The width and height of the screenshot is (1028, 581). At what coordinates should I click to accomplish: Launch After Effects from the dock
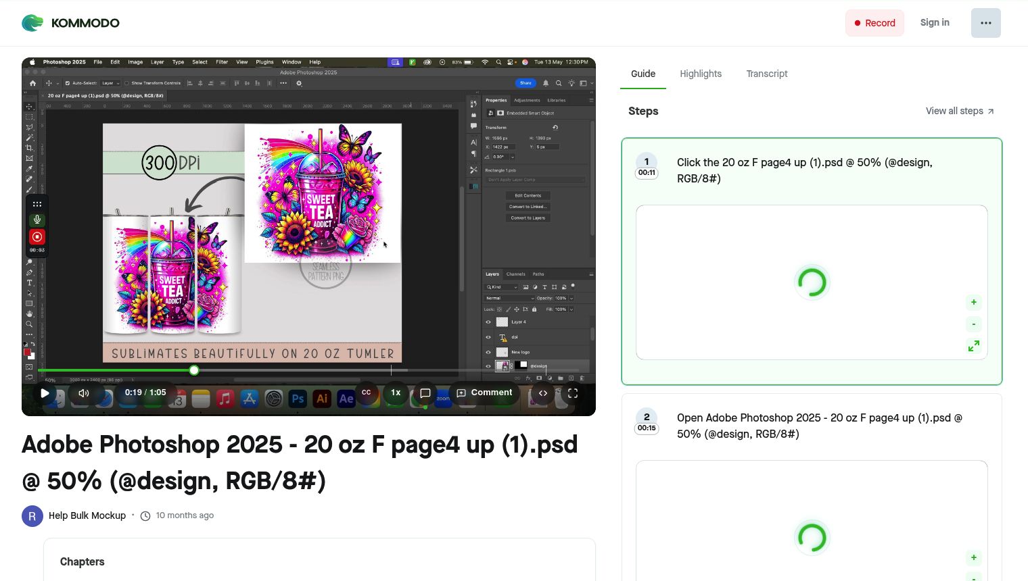click(346, 399)
